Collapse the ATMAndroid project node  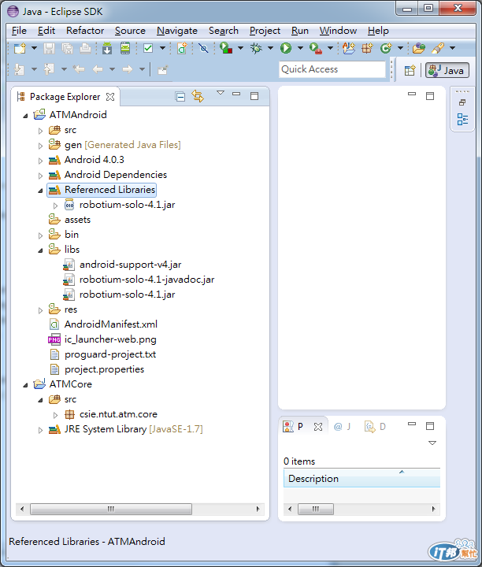(25, 116)
